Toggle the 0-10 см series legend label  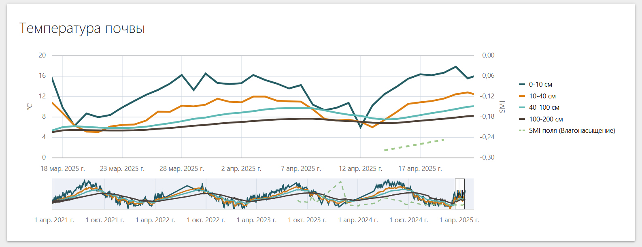point(540,85)
